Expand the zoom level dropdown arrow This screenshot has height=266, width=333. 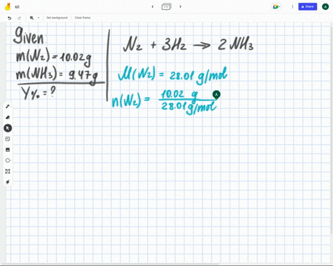point(38,18)
